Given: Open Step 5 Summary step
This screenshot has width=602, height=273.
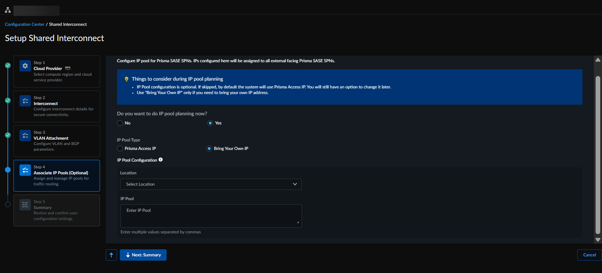Looking at the screenshot, I should (57, 210).
